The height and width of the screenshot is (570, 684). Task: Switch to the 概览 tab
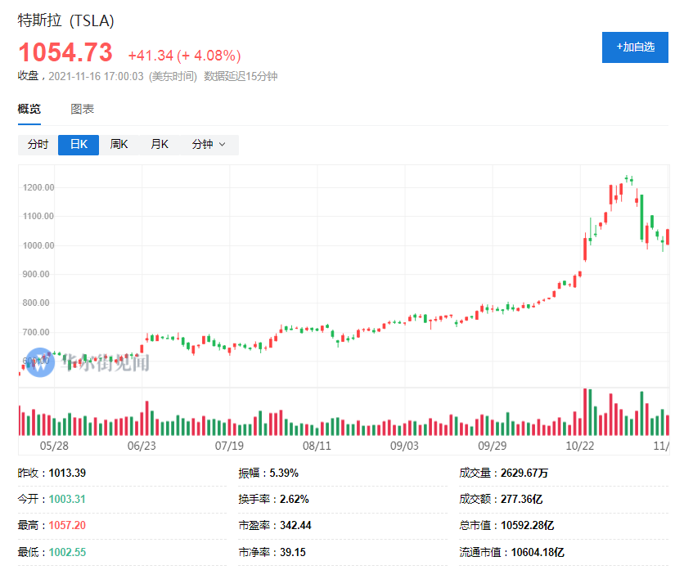tap(29, 109)
